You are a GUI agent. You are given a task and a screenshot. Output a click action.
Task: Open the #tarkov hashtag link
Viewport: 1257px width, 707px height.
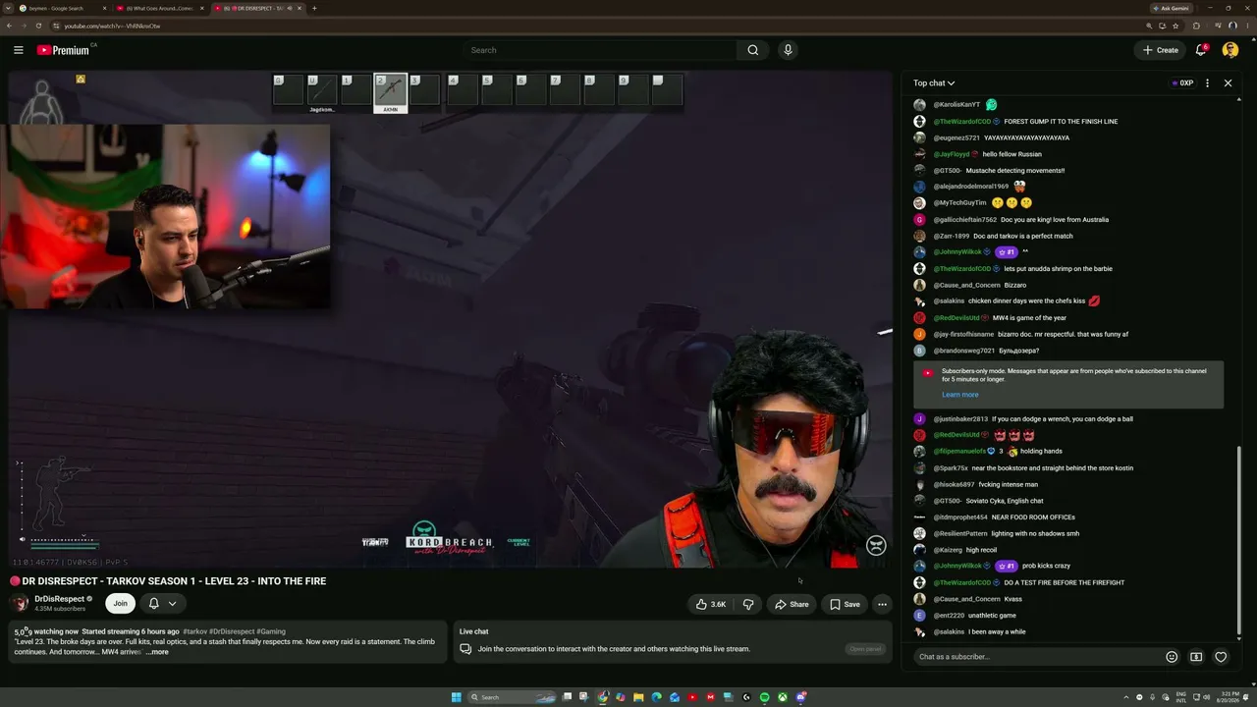194,631
